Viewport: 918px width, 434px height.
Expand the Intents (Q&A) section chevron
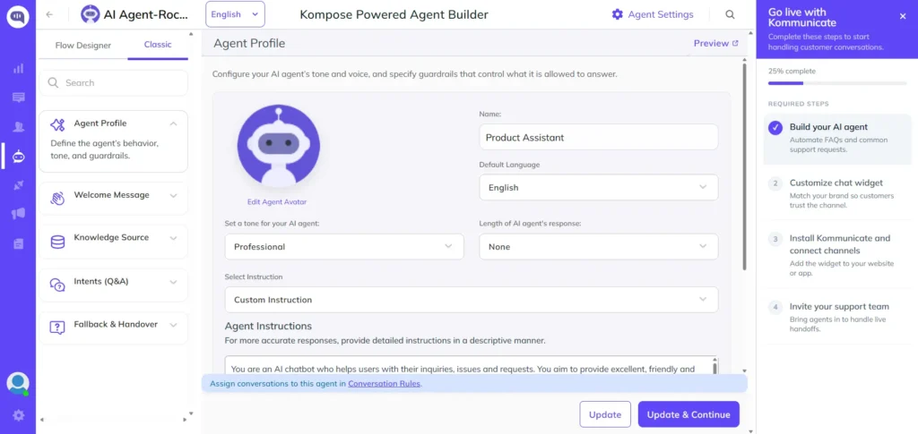point(173,282)
